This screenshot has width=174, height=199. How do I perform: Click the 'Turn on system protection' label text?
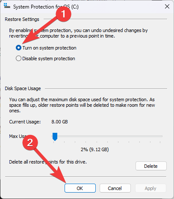click(49, 48)
